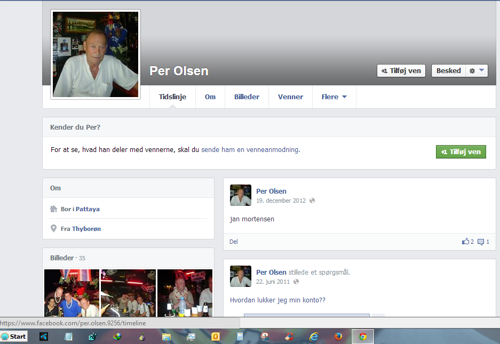Click the globe privacy icon by 19. december 2012

point(312,201)
